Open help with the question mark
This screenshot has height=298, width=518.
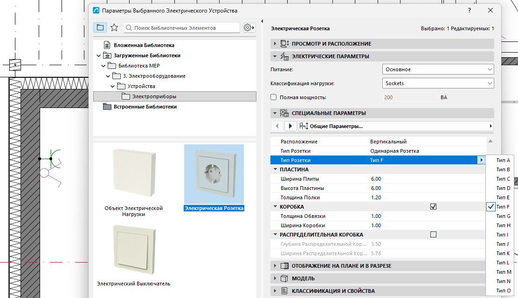(x=470, y=10)
